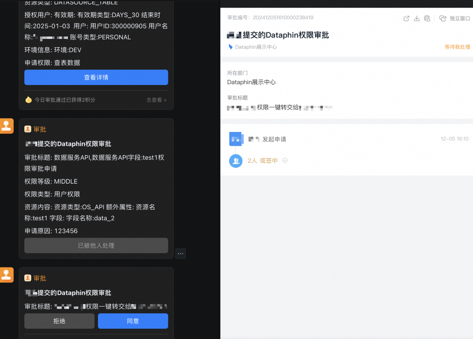This screenshot has width=473, height=339.
Task: Click the print icon in approval header
Action: (x=427, y=18)
